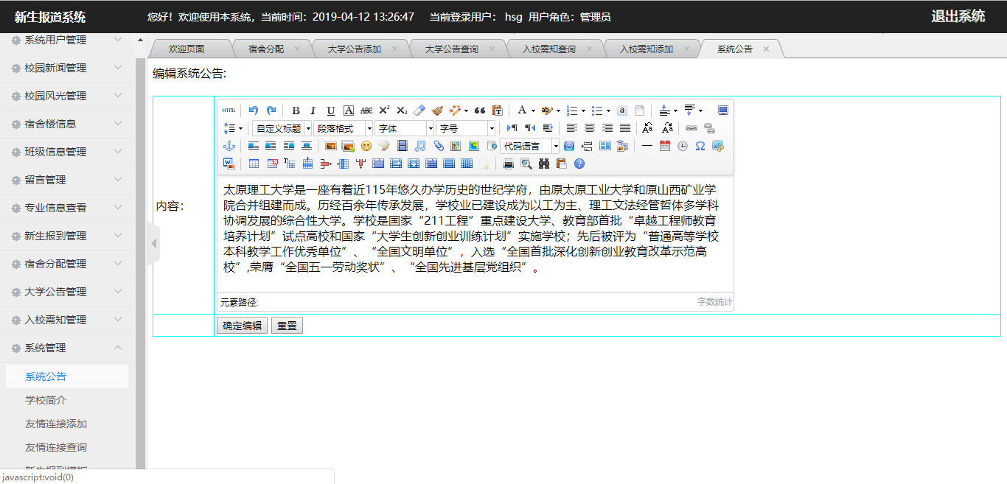
Task: Toggle subscript formatting
Action: (x=402, y=111)
